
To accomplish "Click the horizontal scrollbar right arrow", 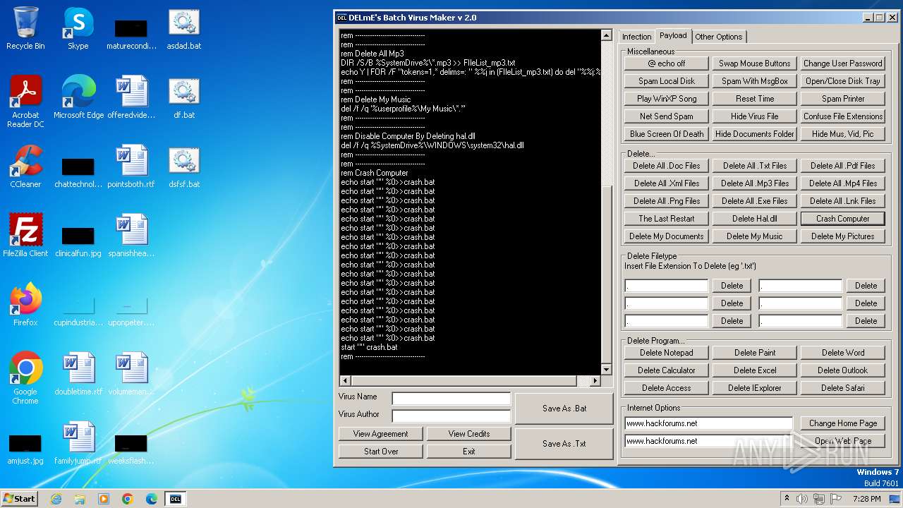I will tap(595, 381).
